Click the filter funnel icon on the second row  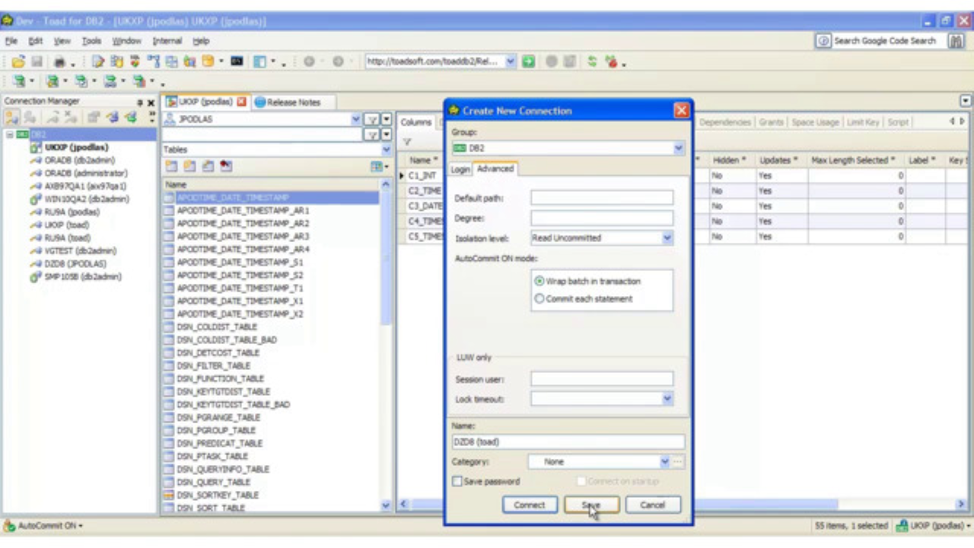point(372,135)
